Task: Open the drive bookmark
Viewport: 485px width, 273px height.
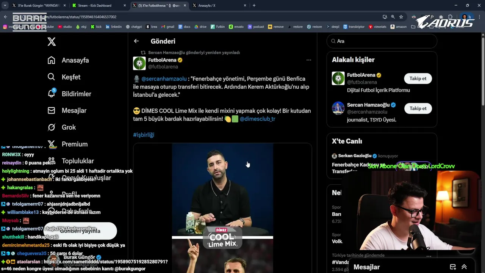Action: [200, 27]
